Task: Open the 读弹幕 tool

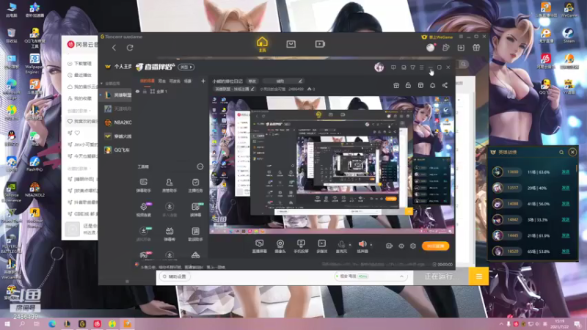Action: (x=195, y=210)
